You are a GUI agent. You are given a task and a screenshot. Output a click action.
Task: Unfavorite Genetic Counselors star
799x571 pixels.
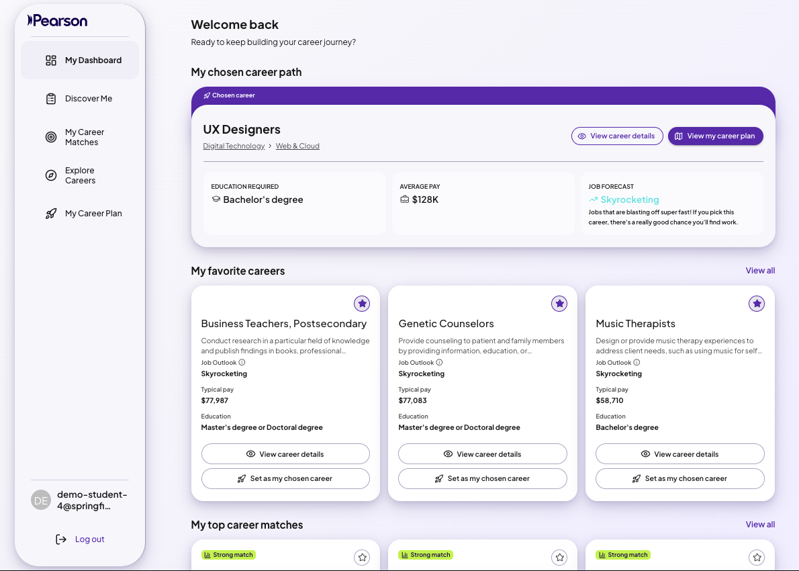pyautogui.click(x=559, y=304)
